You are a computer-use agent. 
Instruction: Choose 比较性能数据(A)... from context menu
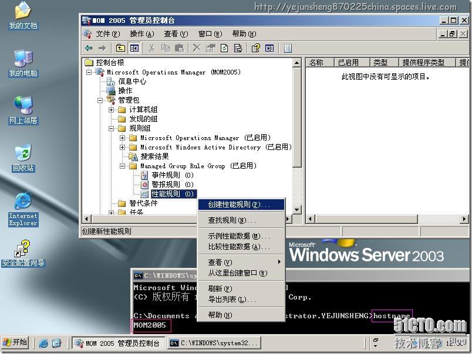pos(241,247)
